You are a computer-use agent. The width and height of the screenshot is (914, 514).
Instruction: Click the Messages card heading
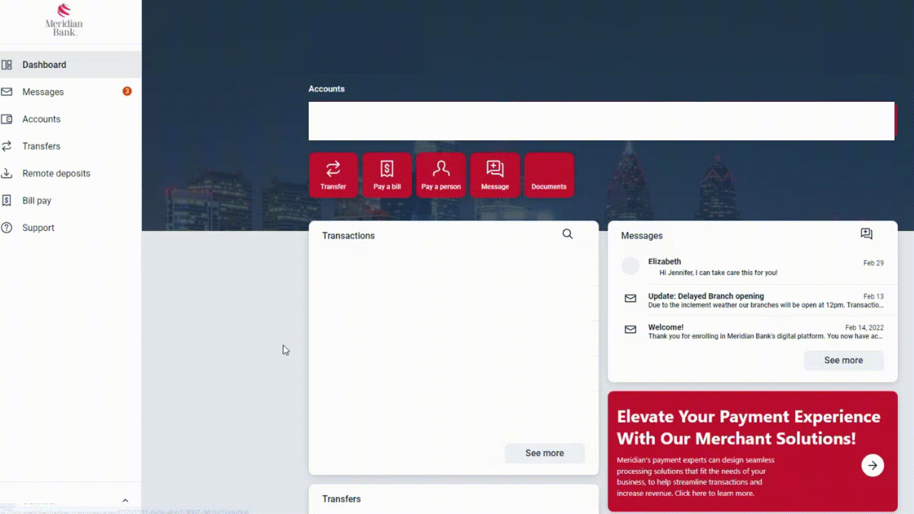coord(641,236)
